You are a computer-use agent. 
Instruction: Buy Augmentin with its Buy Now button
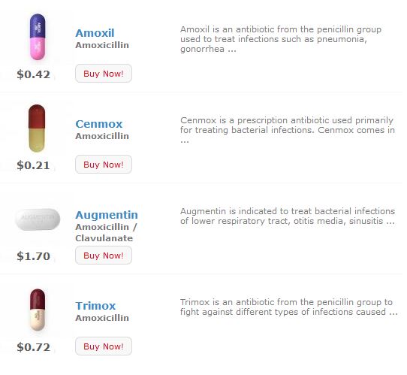pyautogui.click(x=104, y=256)
